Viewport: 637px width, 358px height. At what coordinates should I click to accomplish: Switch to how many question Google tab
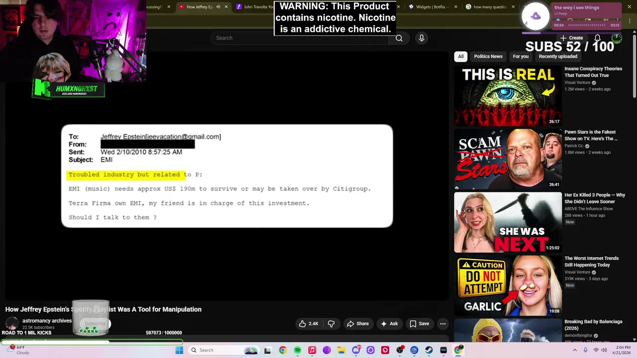(490, 7)
